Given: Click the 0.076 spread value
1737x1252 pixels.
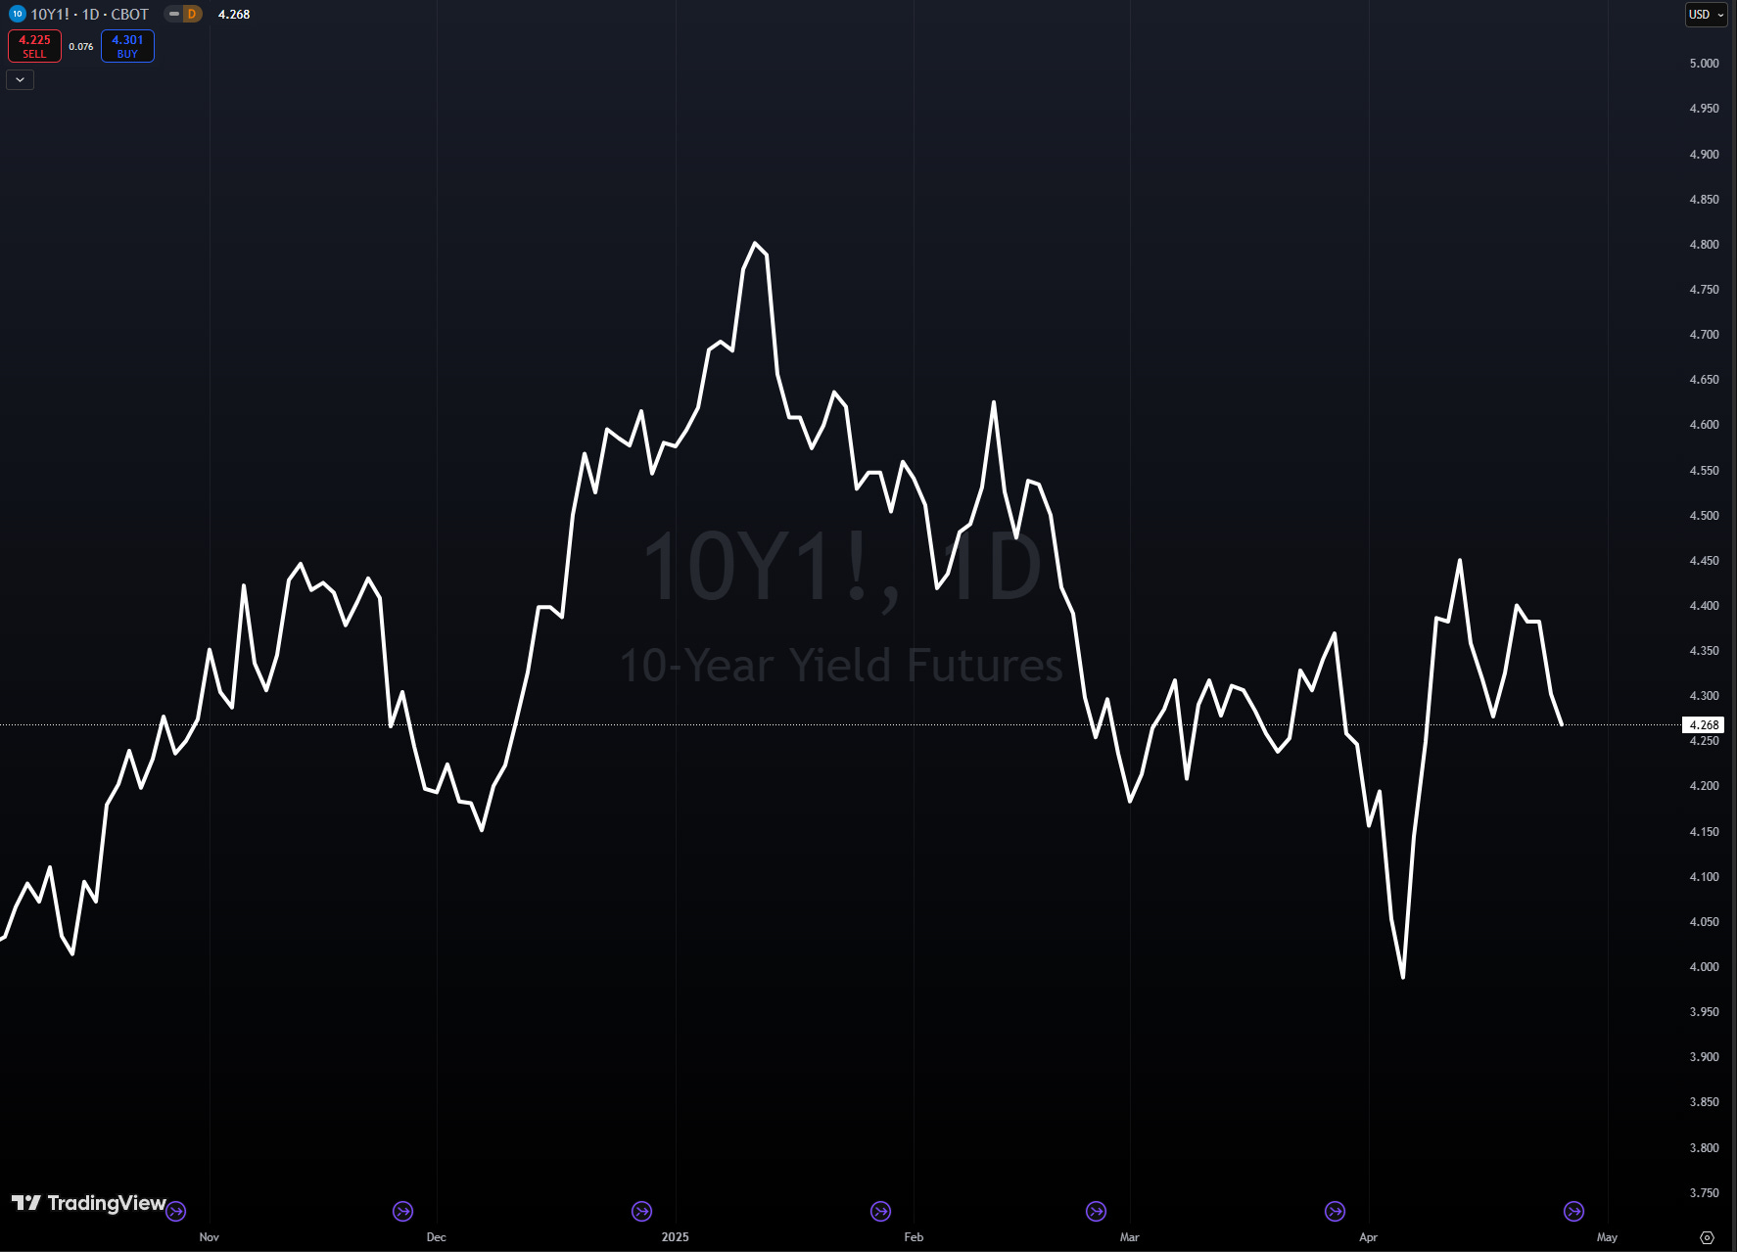Looking at the screenshot, I should [x=81, y=46].
